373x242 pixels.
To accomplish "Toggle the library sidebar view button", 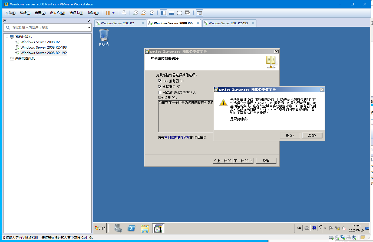I will [x=163, y=13].
